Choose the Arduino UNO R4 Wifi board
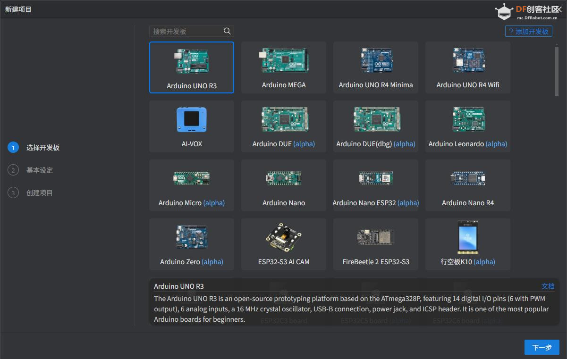This screenshot has width=567, height=359. (468, 67)
